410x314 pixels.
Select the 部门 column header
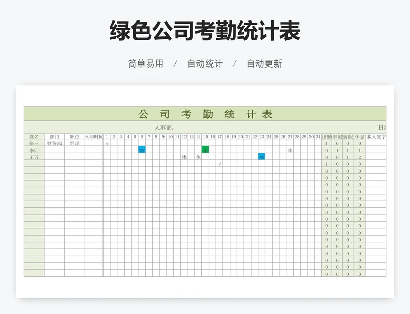(54, 137)
